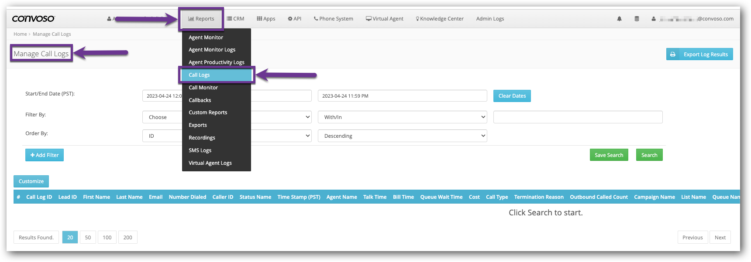This screenshot has width=751, height=262.
Task: Show 50 results per page
Action: 88,238
